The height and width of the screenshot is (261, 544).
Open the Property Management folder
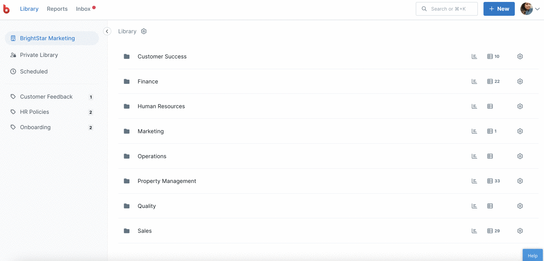pos(167,181)
